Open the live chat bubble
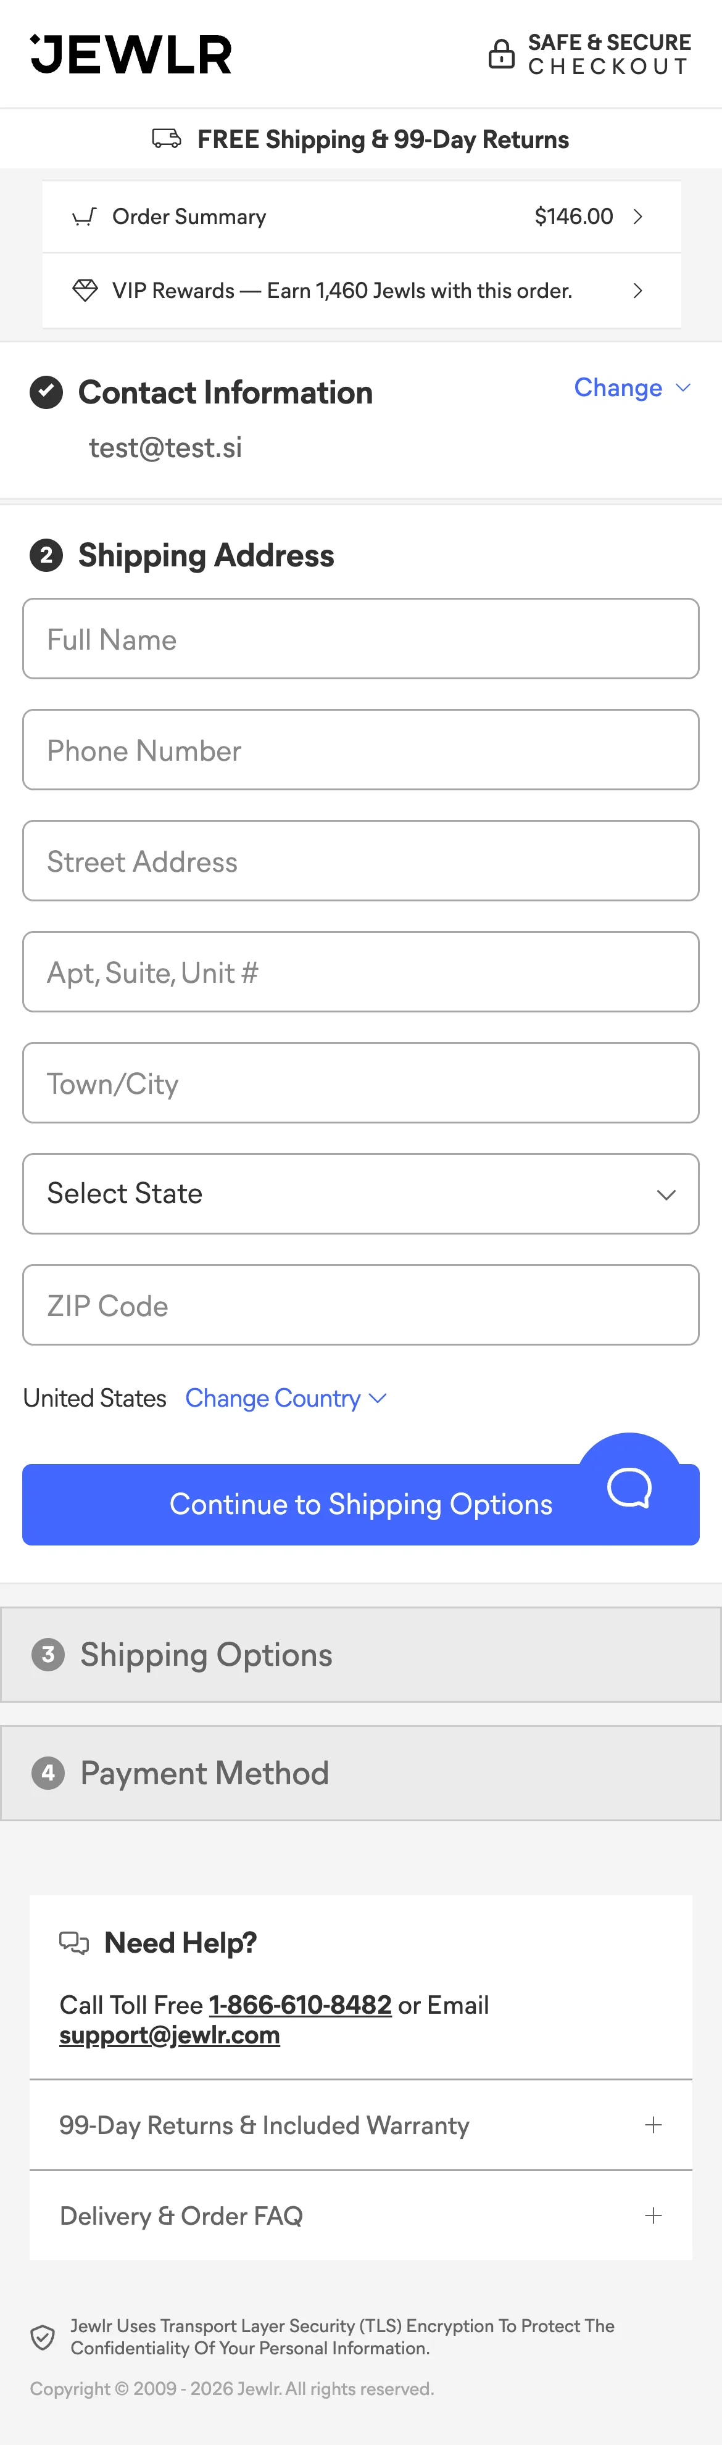722x2445 pixels. tap(629, 1486)
